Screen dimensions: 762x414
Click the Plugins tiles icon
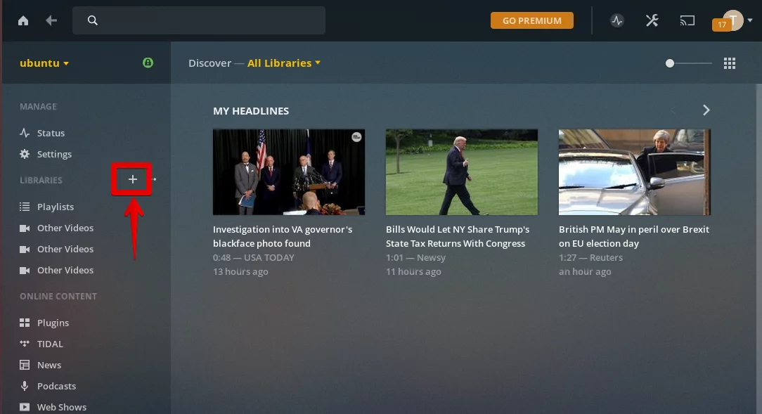click(x=25, y=323)
